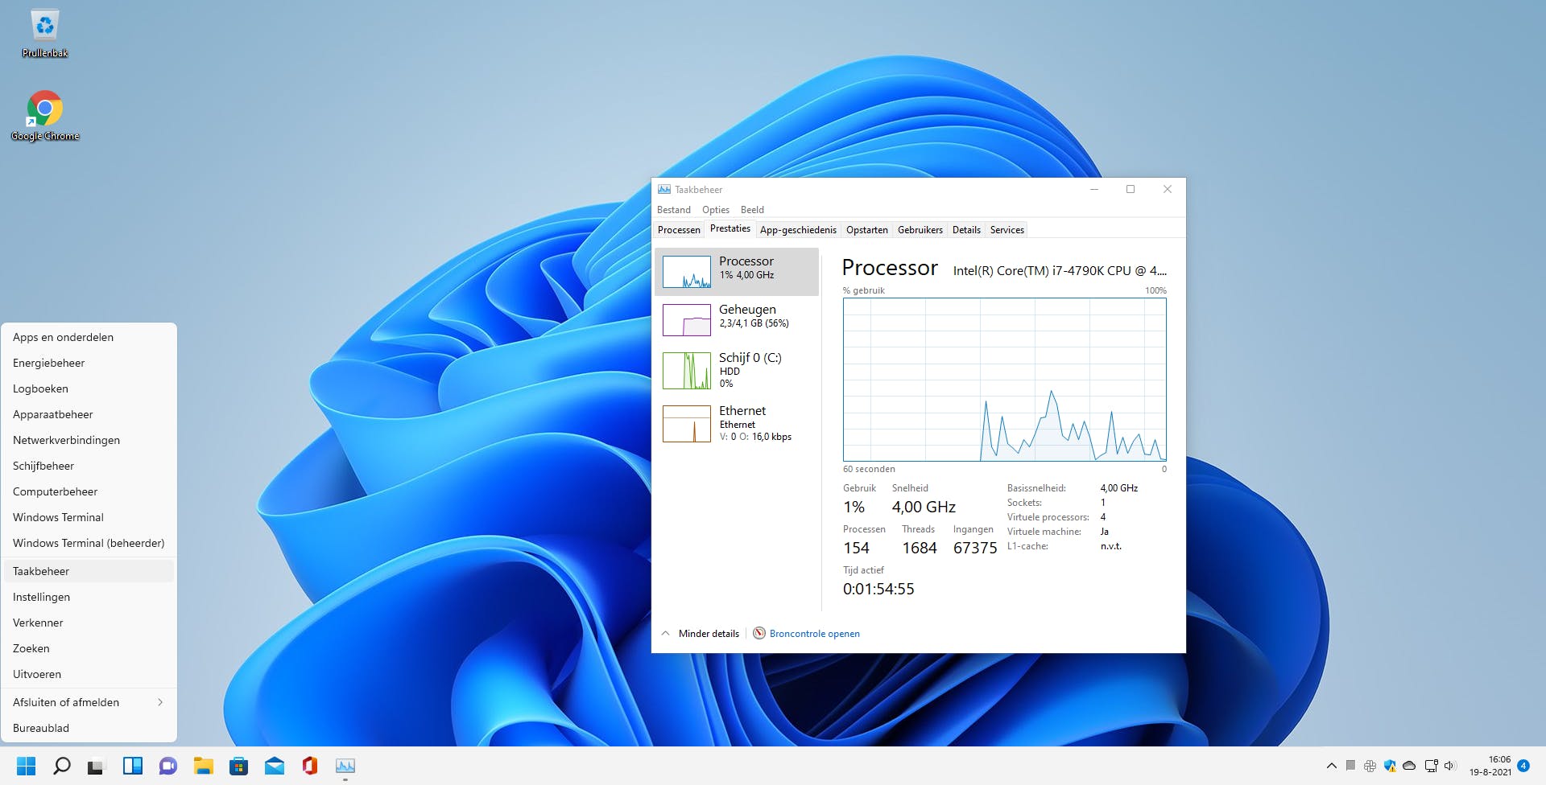This screenshot has height=785, width=1546.
Task: Choose Apps en onderdelen from menu
Action: coord(89,338)
